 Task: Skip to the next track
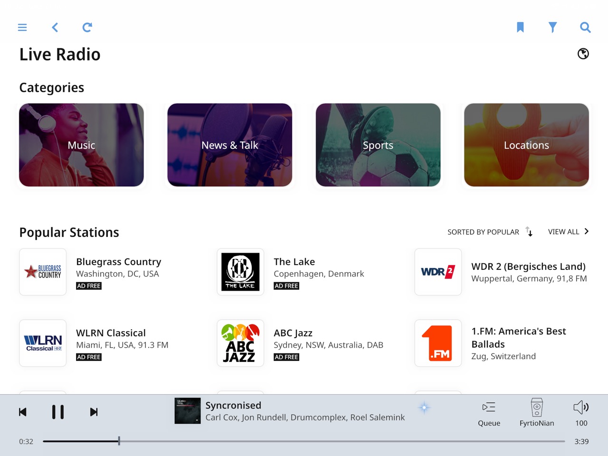94,412
